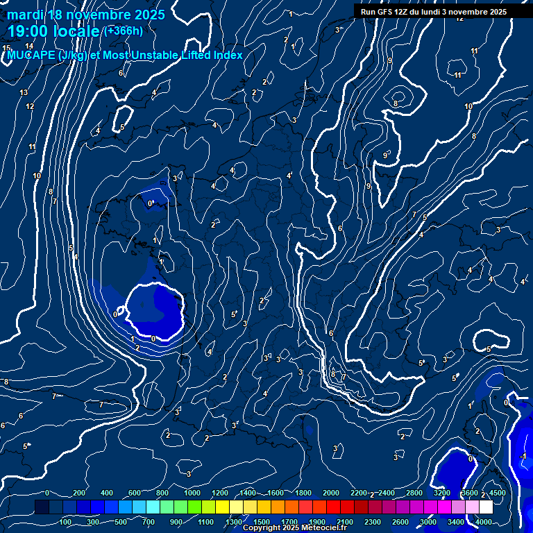
Task: Click the pure yellow legend swatch for 1200–1300
Action: tap(223, 507)
